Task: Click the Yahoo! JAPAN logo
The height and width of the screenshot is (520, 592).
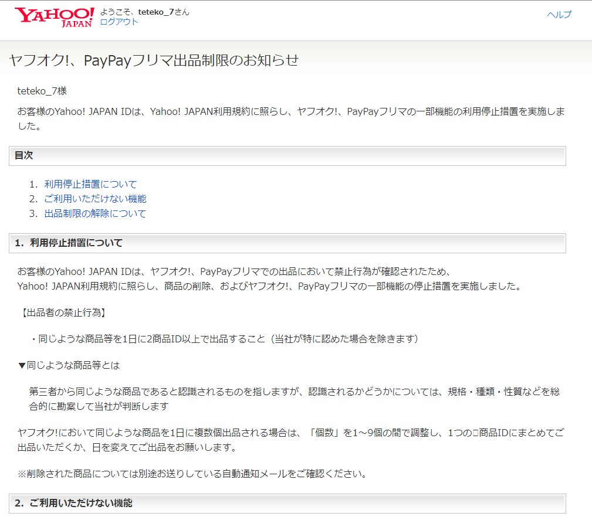Action: [x=54, y=18]
